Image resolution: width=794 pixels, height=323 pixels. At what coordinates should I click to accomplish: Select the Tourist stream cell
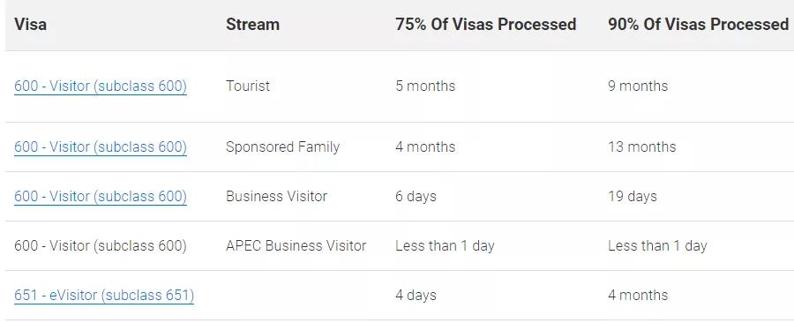pos(248,86)
